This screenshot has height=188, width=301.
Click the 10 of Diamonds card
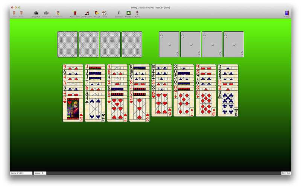tap(205, 105)
